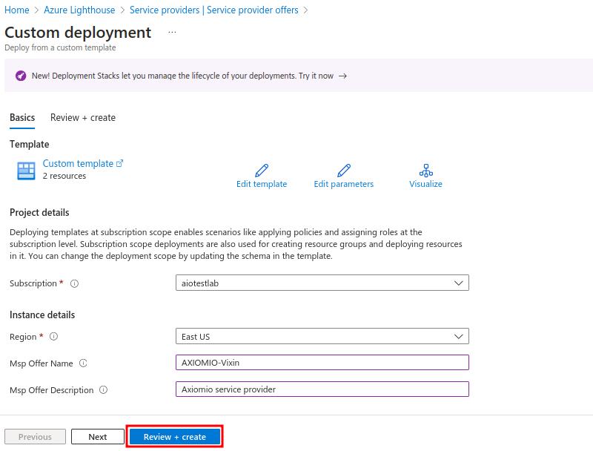Expand the Subscription dropdown

(x=322, y=283)
